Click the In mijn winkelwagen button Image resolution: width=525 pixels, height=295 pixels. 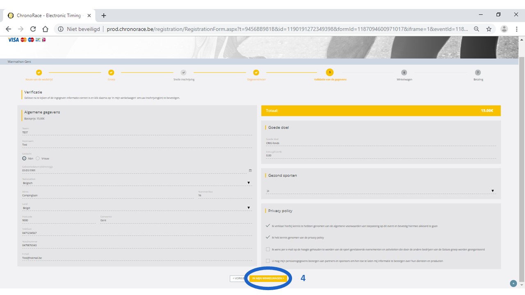click(268, 278)
